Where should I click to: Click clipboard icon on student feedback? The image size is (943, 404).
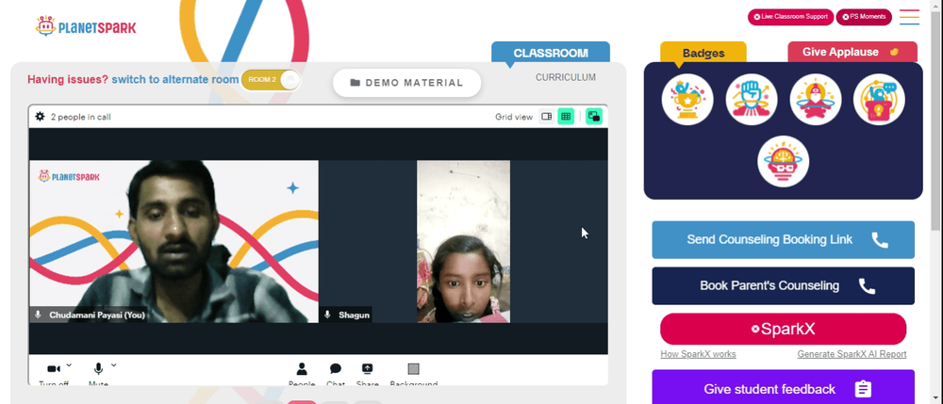pyautogui.click(x=863, y=389)
